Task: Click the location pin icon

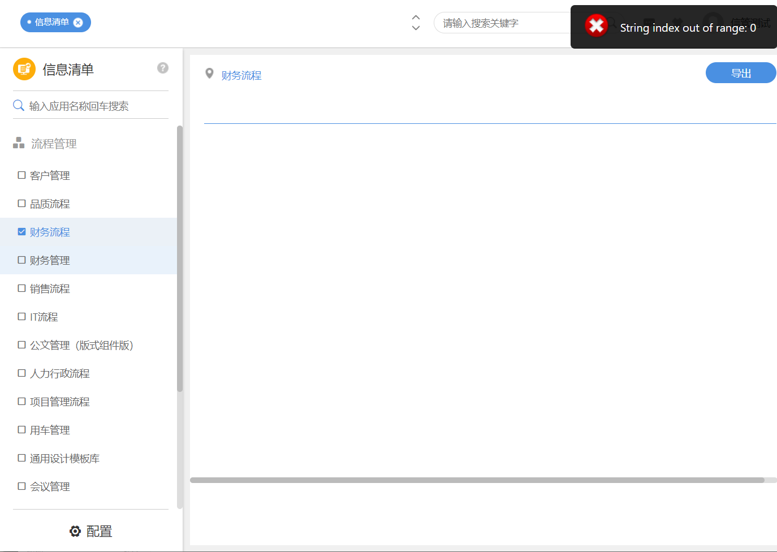Action: [x=209, y=74]
